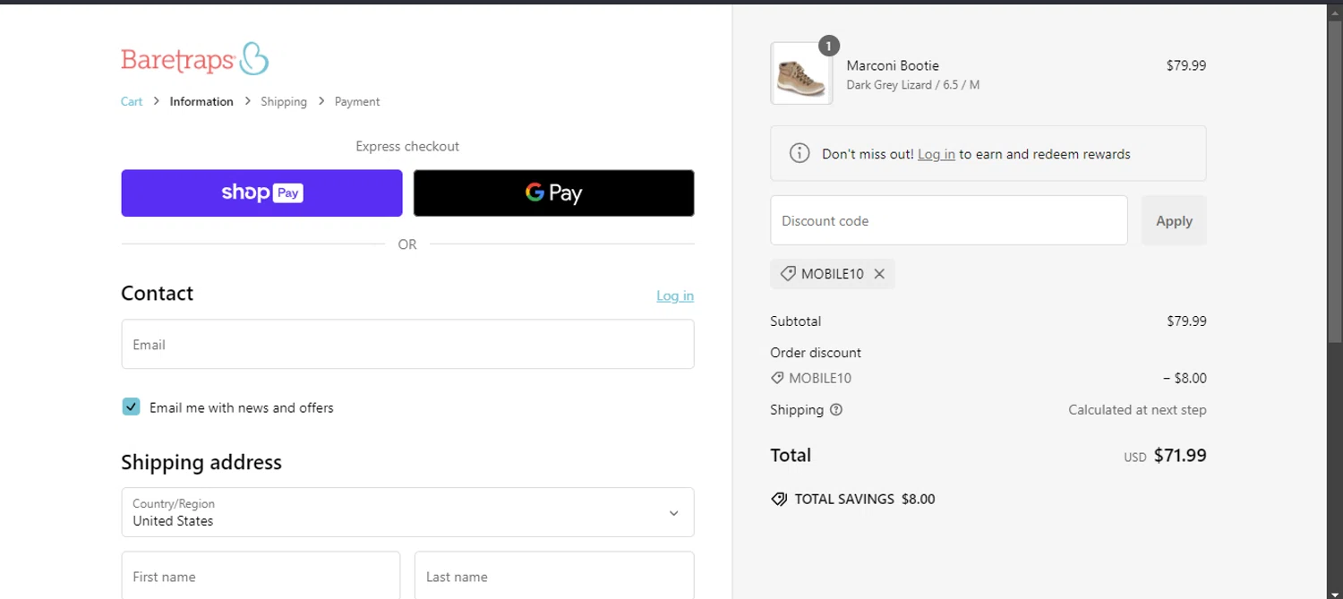Click the $79.99 subtotal value
Image resolution: width=1343 pixels, height=599 pixels.
click(x=1186, y=321)
